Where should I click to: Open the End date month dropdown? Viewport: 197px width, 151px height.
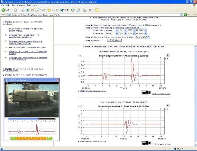pos(111,33)
